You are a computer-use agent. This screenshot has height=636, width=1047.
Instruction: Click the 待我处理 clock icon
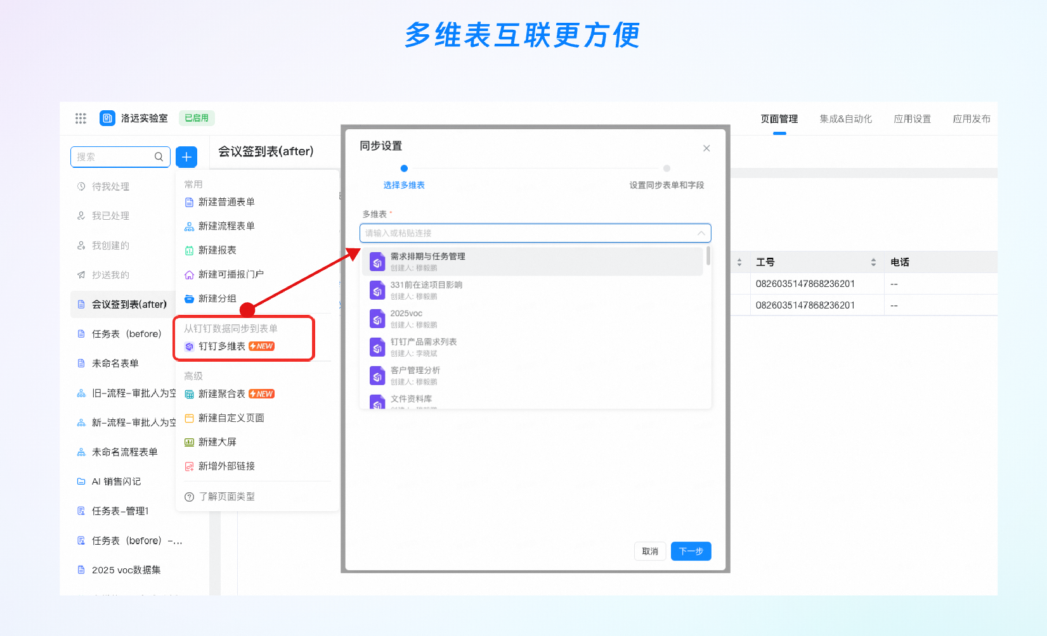[x=81, y=186]
